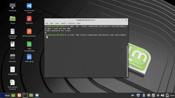Open the update manager shield icon
Screen dimensions: 175x98
(138, 95)
